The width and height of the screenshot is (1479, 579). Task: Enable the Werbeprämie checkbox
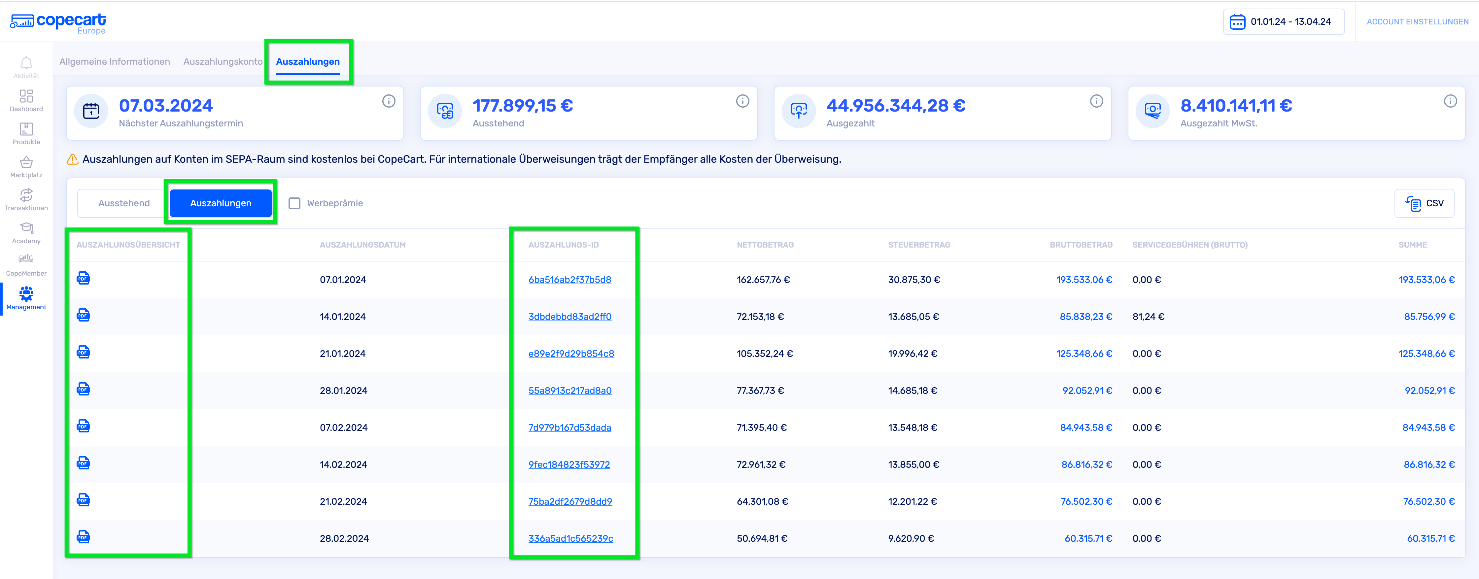(x=294, y=203)
